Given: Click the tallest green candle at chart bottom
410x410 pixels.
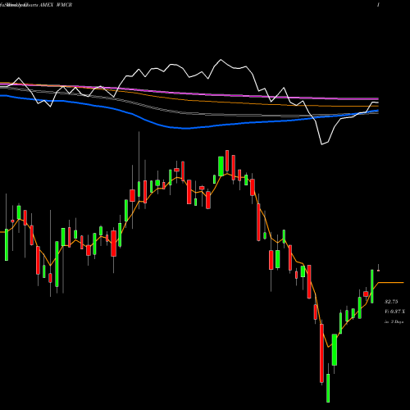Looking at the screenshot, I should [x=335, y=349].
